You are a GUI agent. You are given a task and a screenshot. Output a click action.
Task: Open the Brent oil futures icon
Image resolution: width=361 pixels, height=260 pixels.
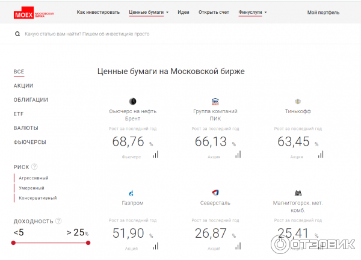[x=132, y=101]
